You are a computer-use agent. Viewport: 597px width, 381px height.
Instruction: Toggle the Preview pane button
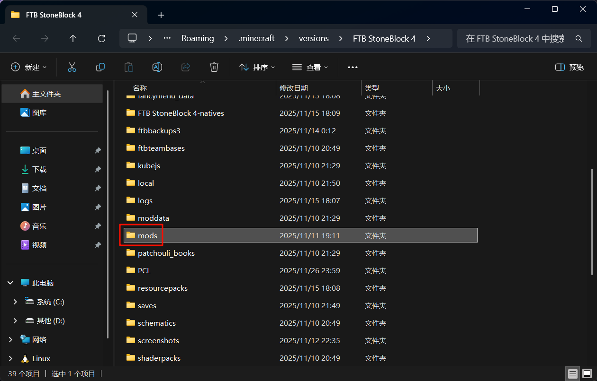(x=570, y=67)
